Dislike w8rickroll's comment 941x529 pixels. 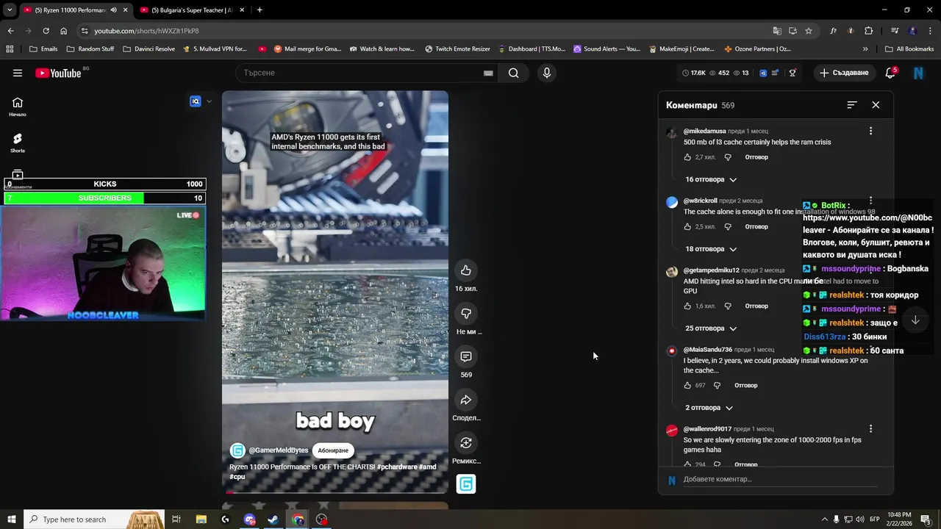tap(728, 226)
